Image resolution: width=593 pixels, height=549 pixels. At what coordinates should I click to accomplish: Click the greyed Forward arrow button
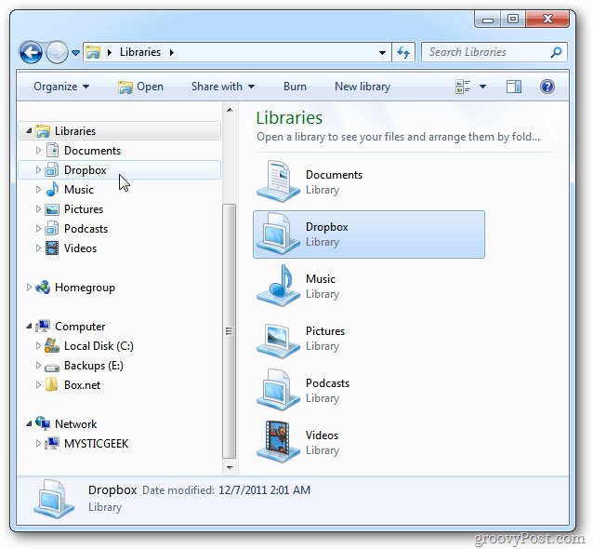pyautogui.click(x=57, y=52)
